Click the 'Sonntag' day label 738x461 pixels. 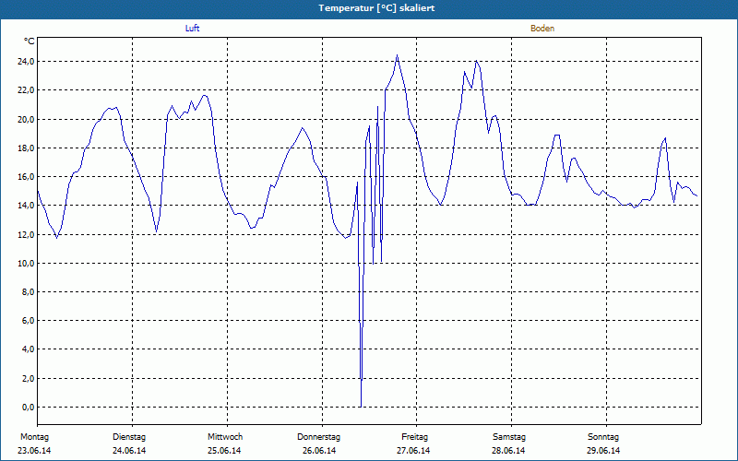(x=603, y=437)
